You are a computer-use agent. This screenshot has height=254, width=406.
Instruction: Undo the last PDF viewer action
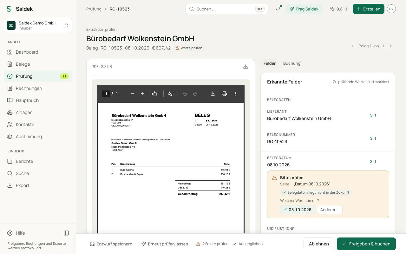(185, 94)
